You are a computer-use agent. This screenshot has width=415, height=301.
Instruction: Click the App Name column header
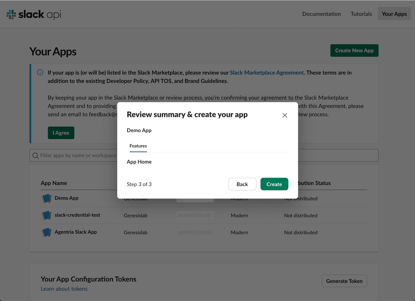(x=54, y=183)
